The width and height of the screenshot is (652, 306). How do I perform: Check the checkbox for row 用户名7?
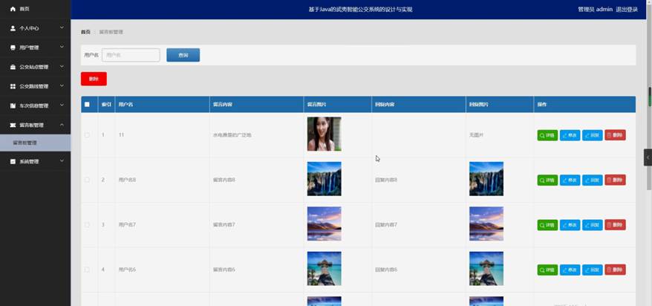click(x=87, y=225)
